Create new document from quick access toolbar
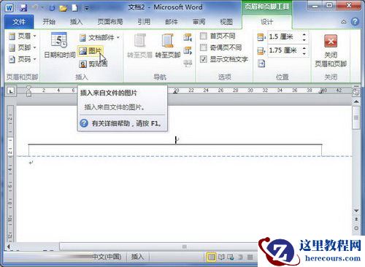The image size is (365, 267). pyautogui.click(x=75, y=8)
